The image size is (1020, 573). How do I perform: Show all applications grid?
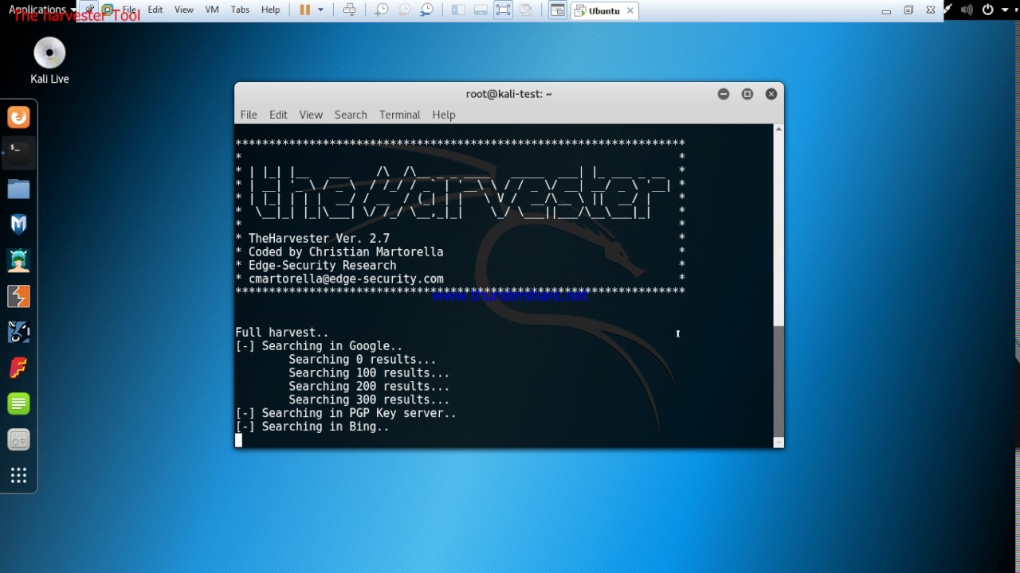[18, 475]
